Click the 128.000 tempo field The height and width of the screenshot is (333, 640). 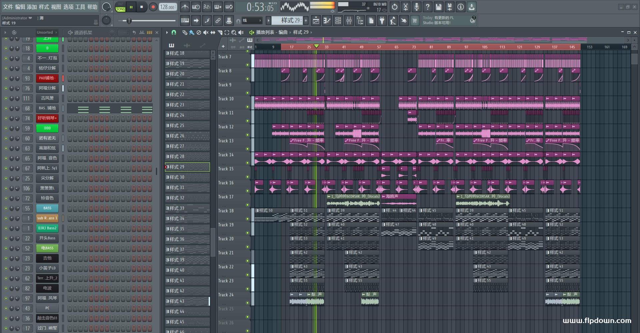click(168, 7)
